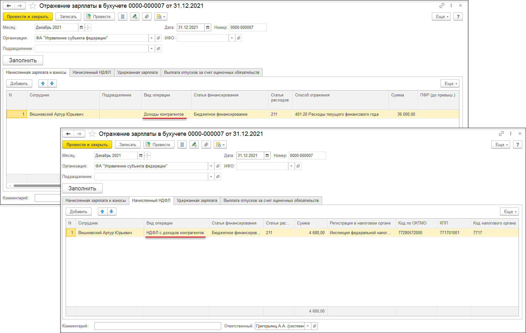Open Организация dropdown in back window
This screenshot has height=333, width=526.
151,38
